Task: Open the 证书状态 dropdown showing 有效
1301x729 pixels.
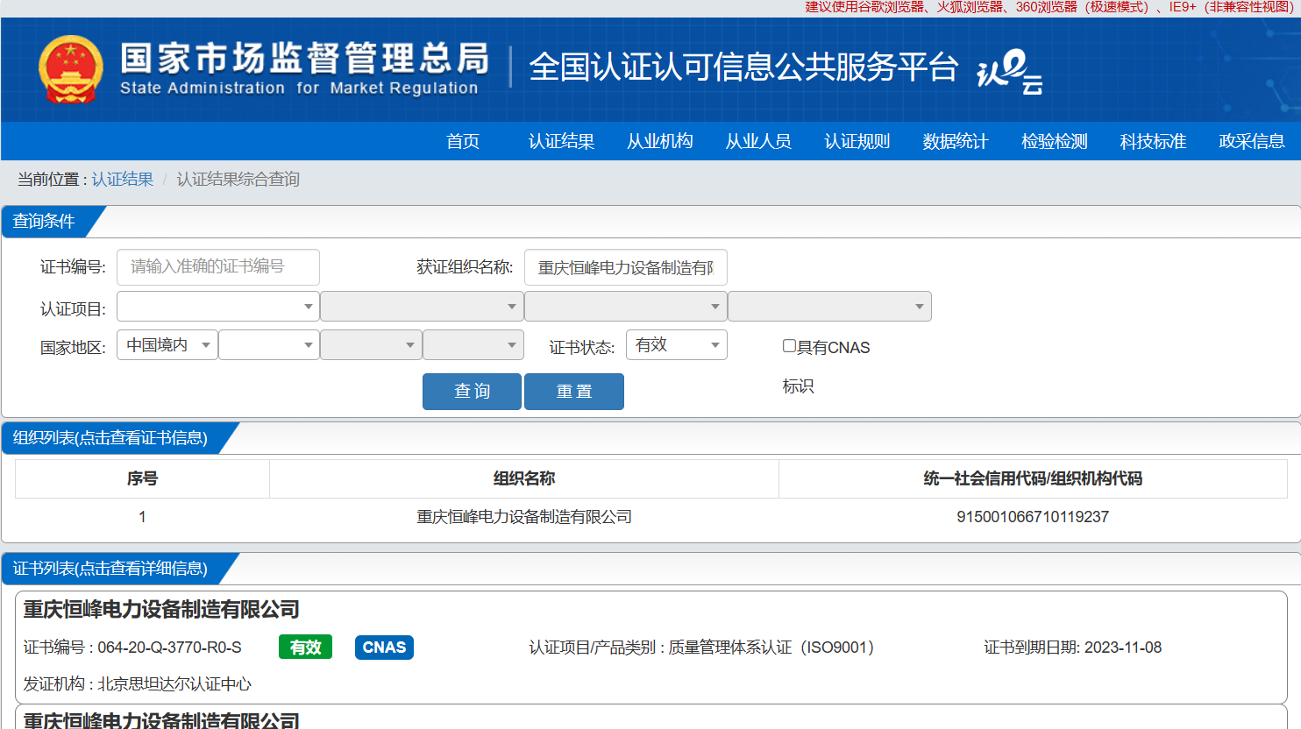Action: click(x=676, y=345)
